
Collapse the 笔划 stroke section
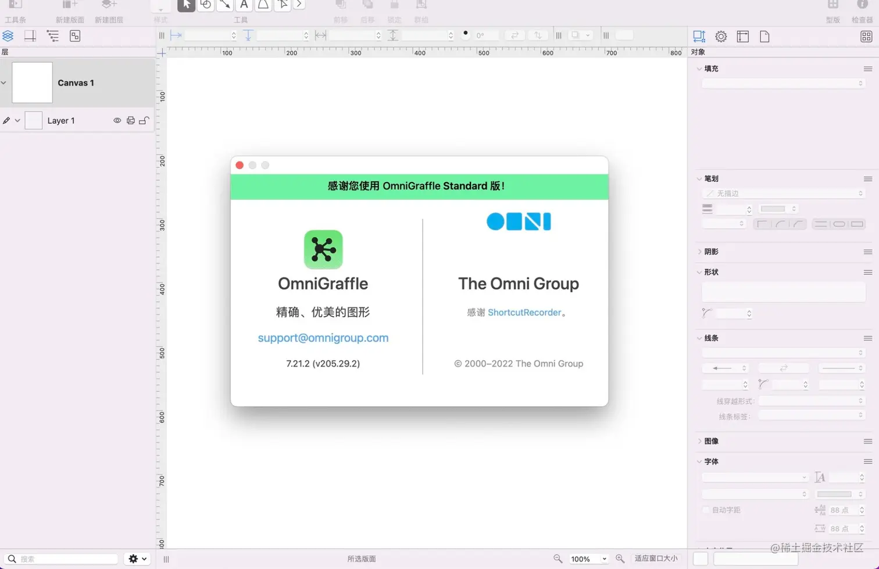coord(699,178)
